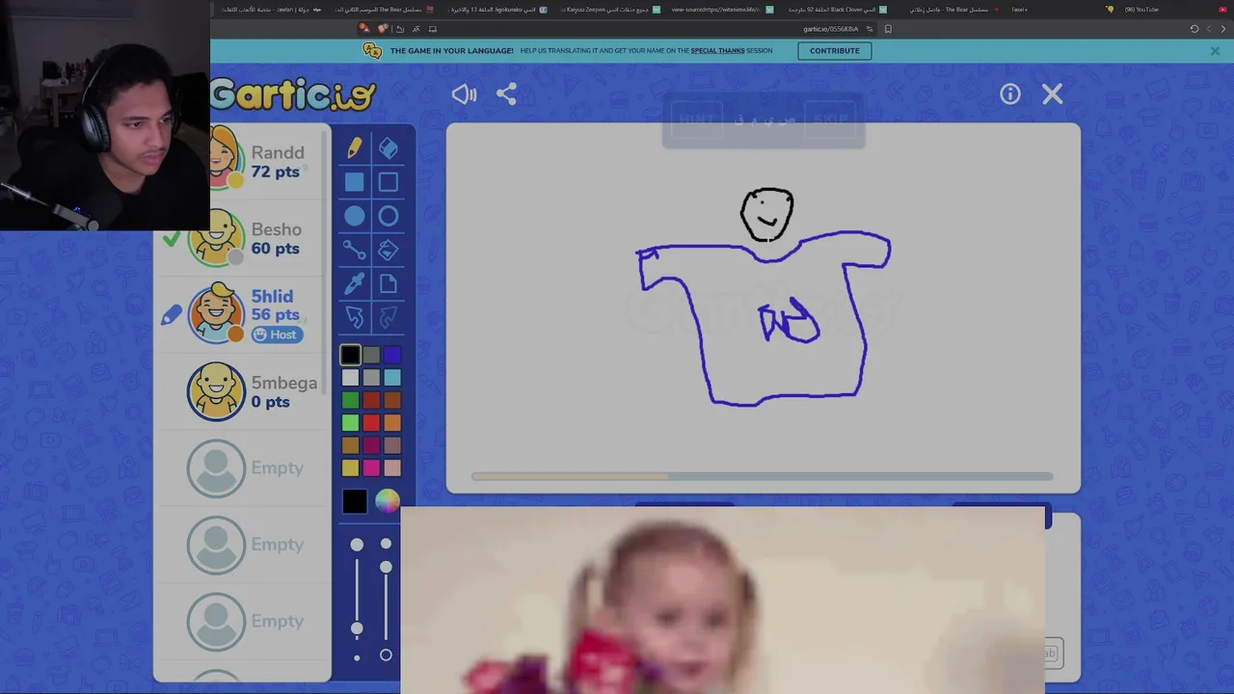Choose the filled rectangle tool
The height and width of the screenshot is (694, 1234).
[354, 182]
